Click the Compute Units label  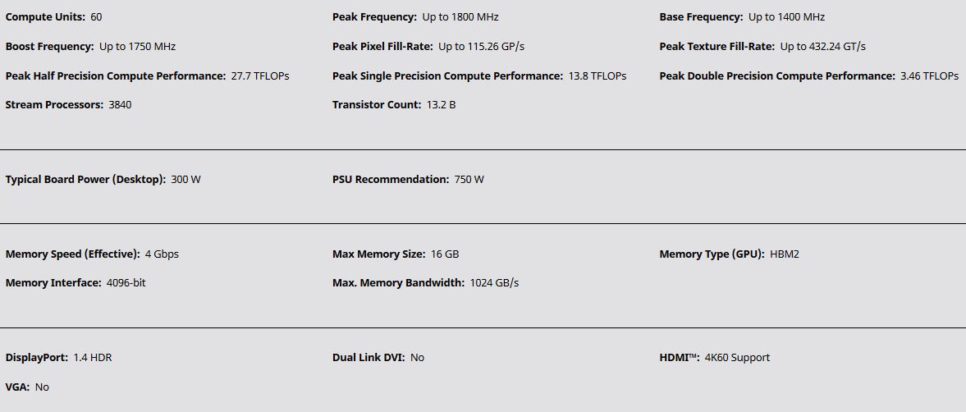(46, 17)
